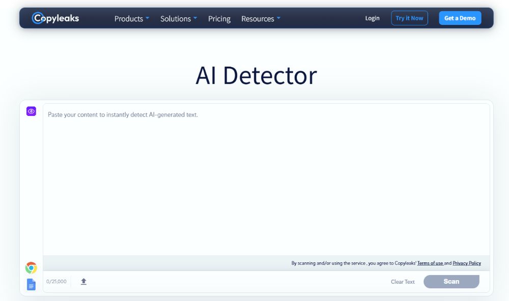Open the Privacy Policy link
509x301 pixels.
[x=466, y=263]
